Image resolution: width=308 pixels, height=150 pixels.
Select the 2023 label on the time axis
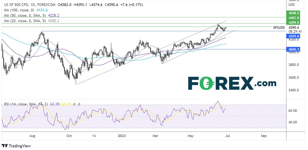point(122,136)
